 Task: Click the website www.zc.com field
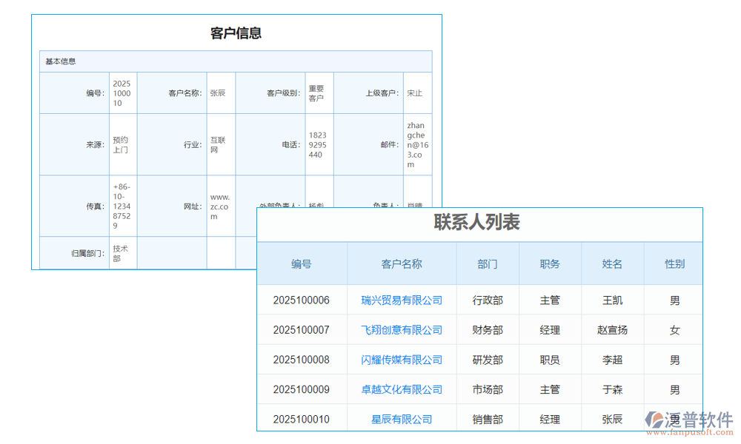(x=219, y=206)
